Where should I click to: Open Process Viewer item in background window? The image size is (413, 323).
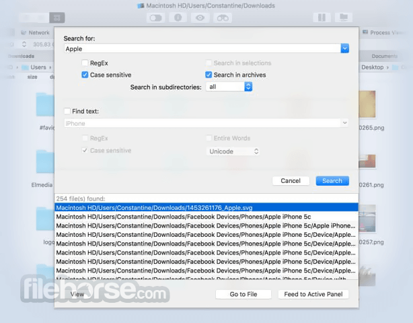[x=383, y=33]
